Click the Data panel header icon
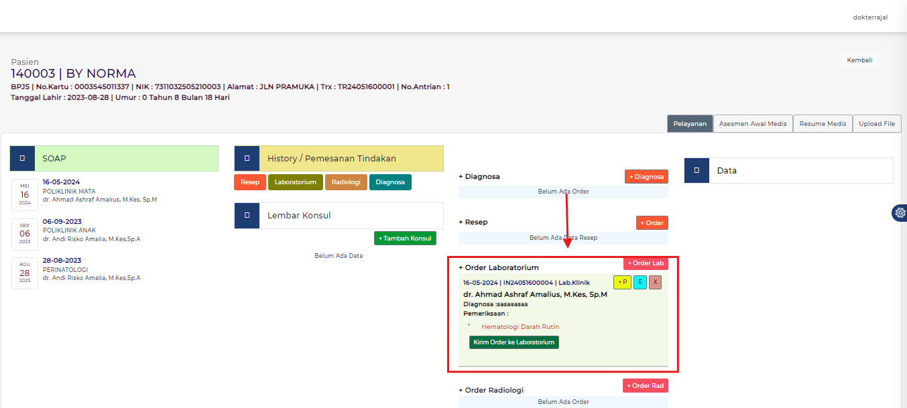 [697, 171]
